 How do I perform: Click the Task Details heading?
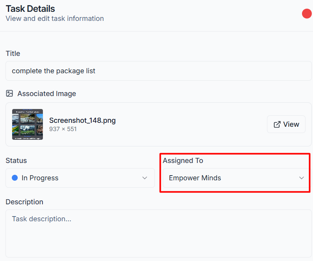(x=30, y=9)
